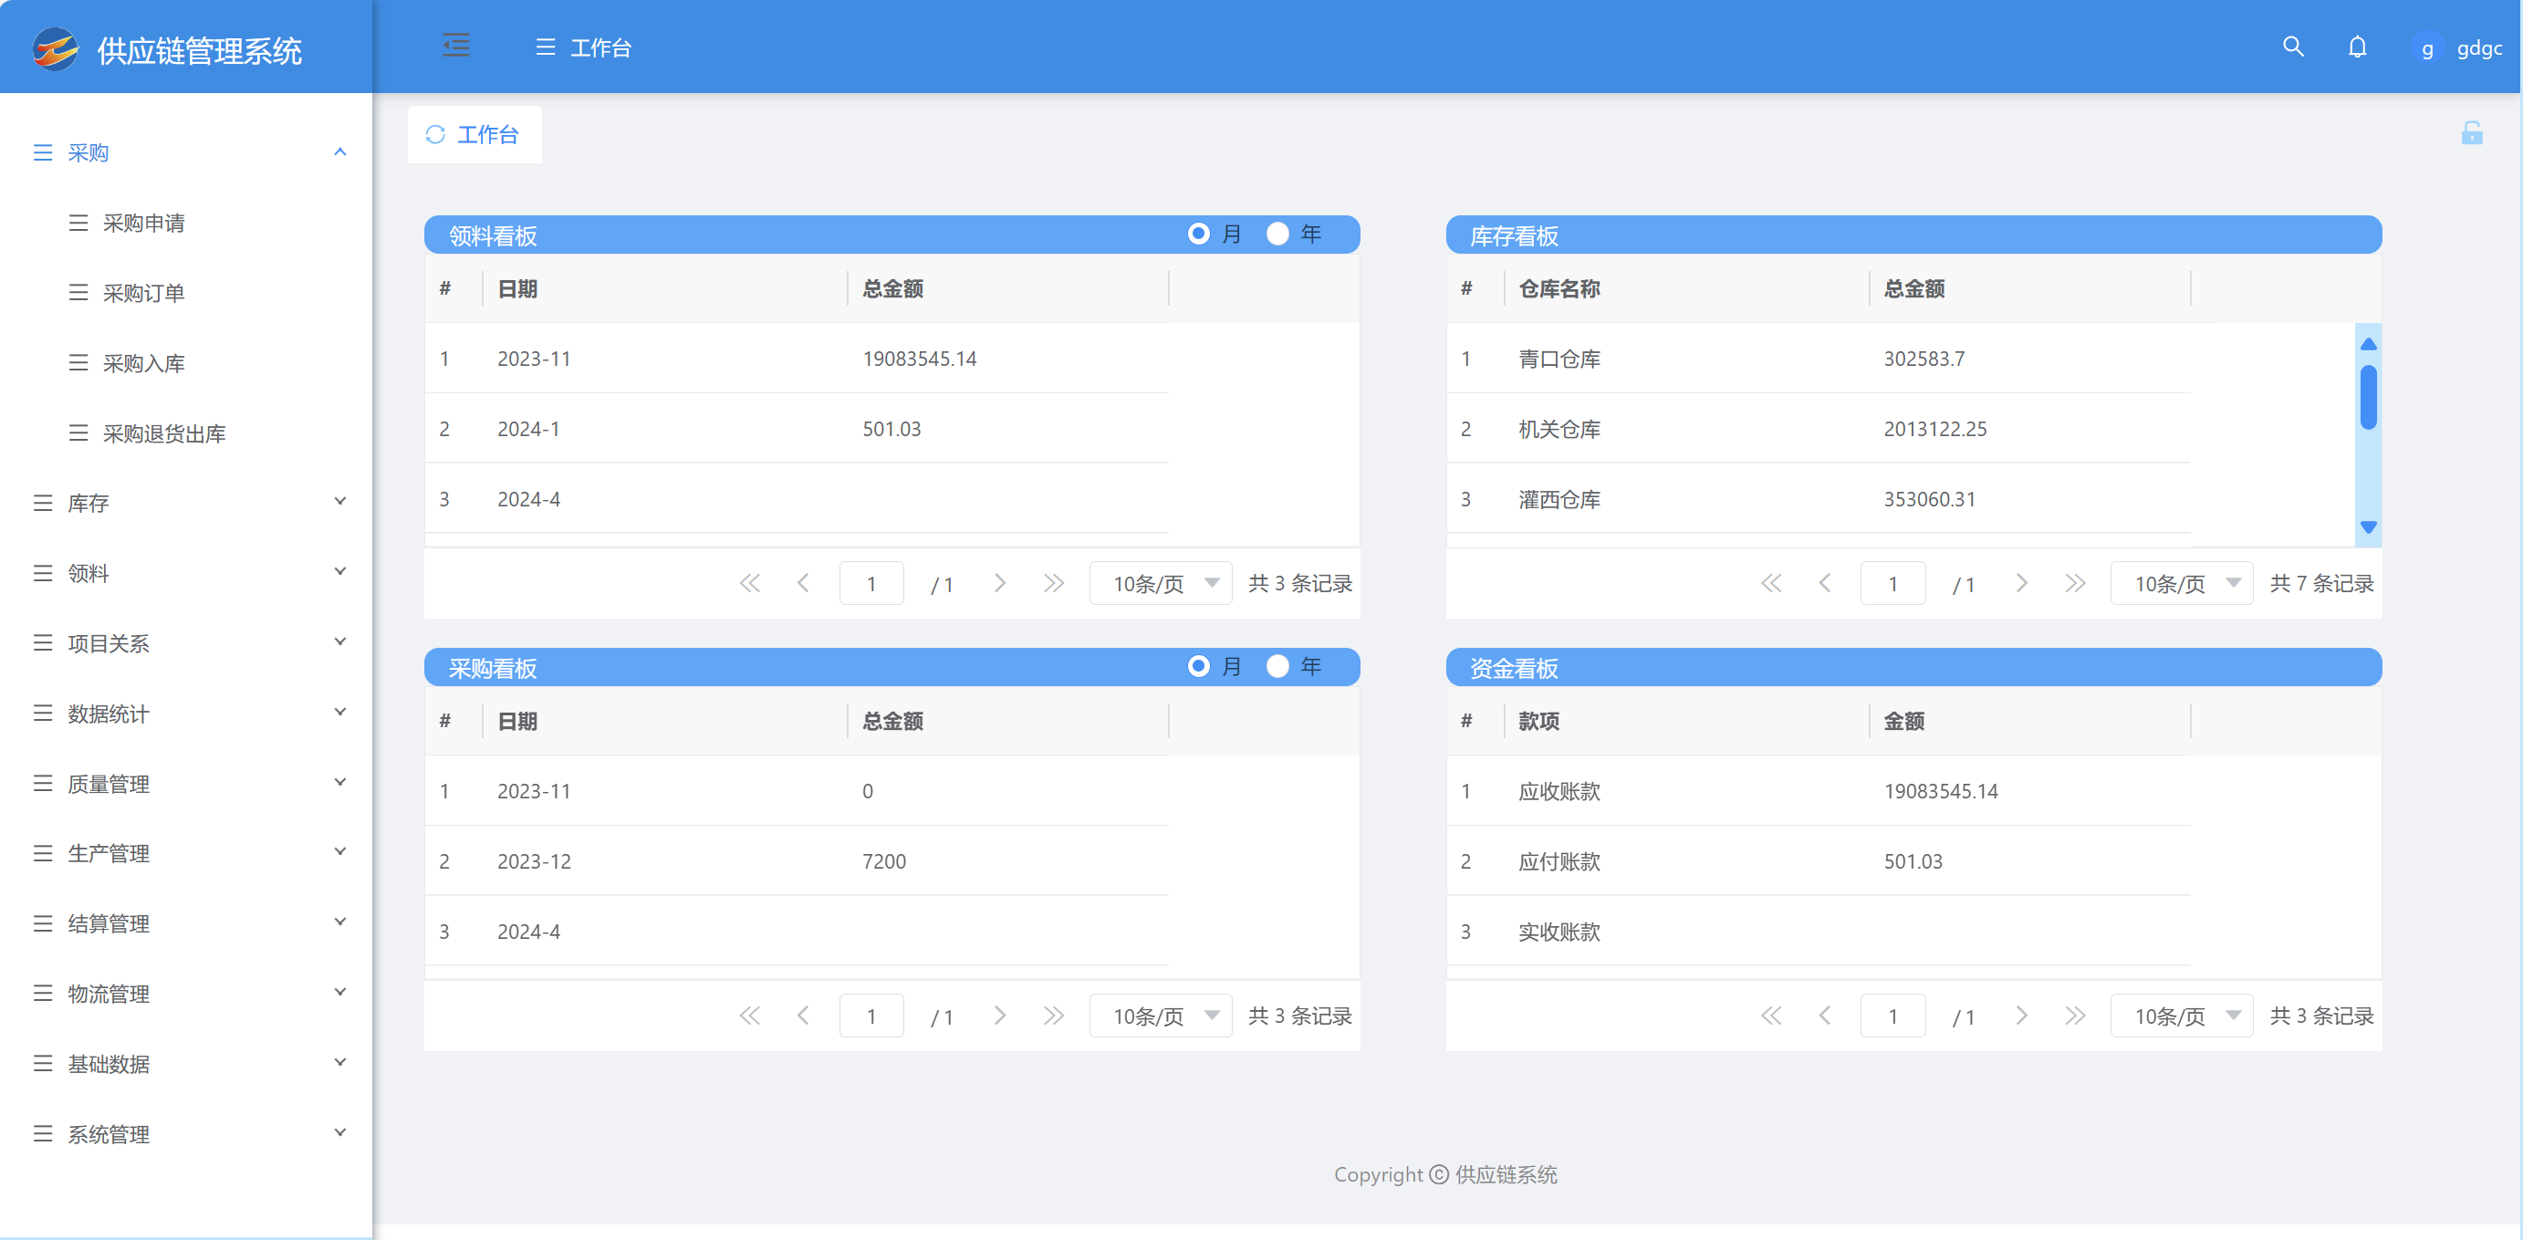Click 日期 column header in 领料看板
Image resolution: width=2523 pixels, height=1240 pixels.
coord(664,288)
